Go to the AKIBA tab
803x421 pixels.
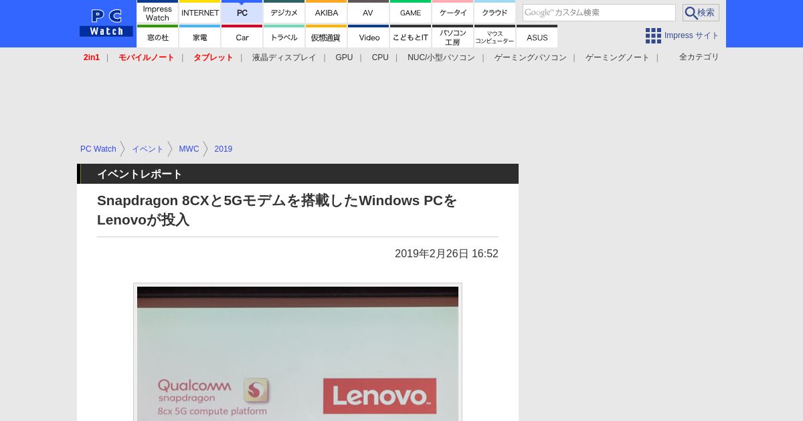[327, 12]
